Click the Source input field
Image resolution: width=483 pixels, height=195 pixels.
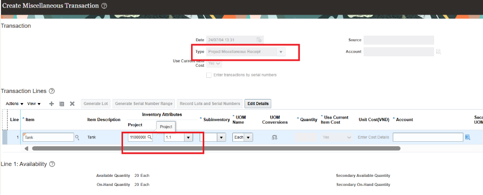(399, 40)
